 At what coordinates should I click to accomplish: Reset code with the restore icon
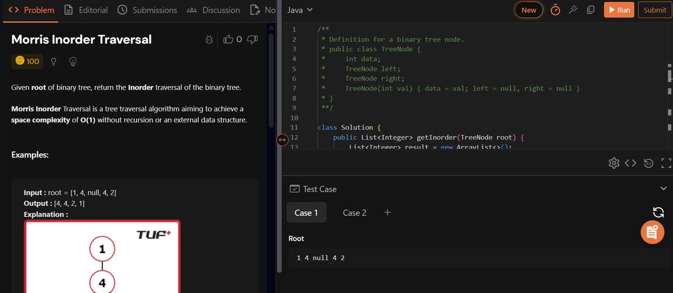pyautogui.click(x=649, y=163)
